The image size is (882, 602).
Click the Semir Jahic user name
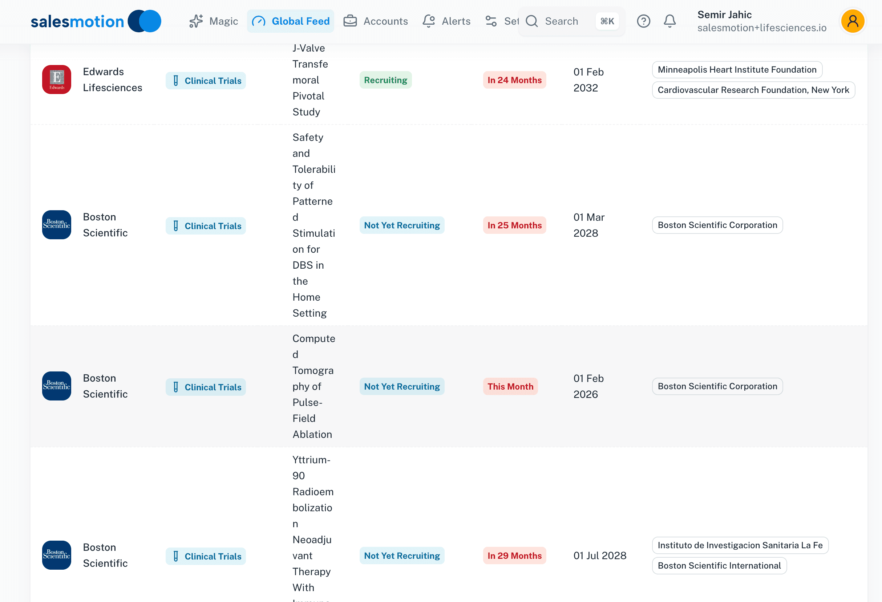[x=724, y=15]
